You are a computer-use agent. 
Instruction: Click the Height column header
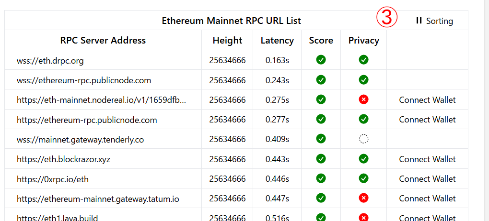pos(227,40)
